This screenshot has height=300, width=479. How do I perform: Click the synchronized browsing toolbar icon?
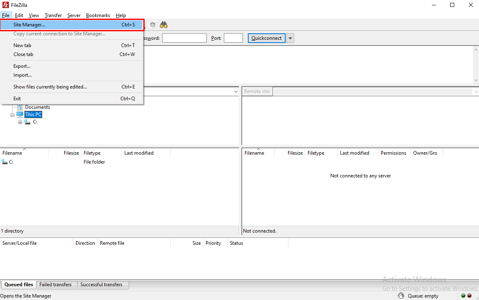(153, 25)
